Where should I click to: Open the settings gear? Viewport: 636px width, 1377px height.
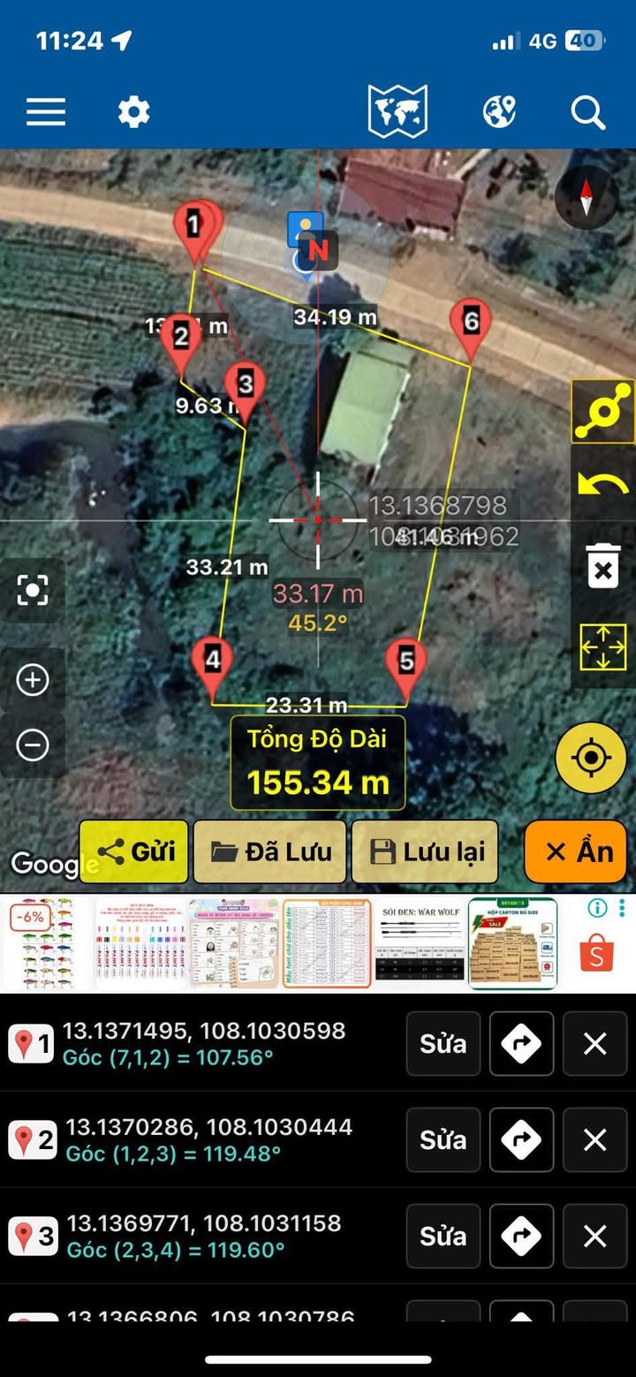(x=134, y=112)
